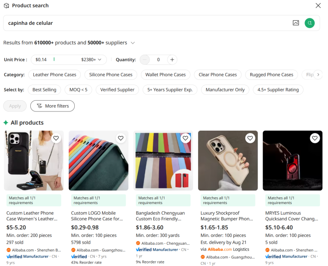The image size is (328, 266).
Task: Open the leather crossbody phone case image
Action: click(x=34, y=161)
